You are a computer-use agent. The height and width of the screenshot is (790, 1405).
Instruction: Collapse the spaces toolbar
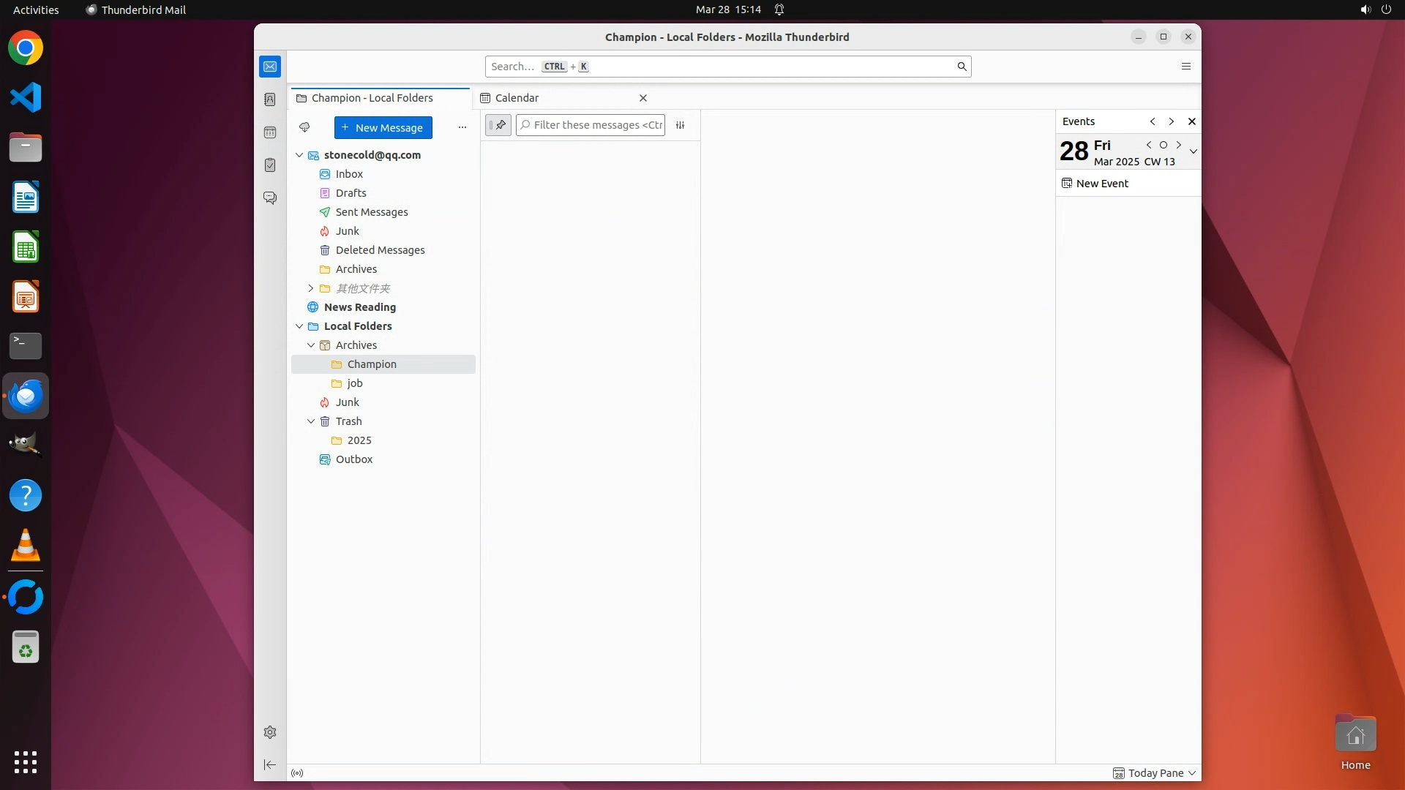click(270, 764)
